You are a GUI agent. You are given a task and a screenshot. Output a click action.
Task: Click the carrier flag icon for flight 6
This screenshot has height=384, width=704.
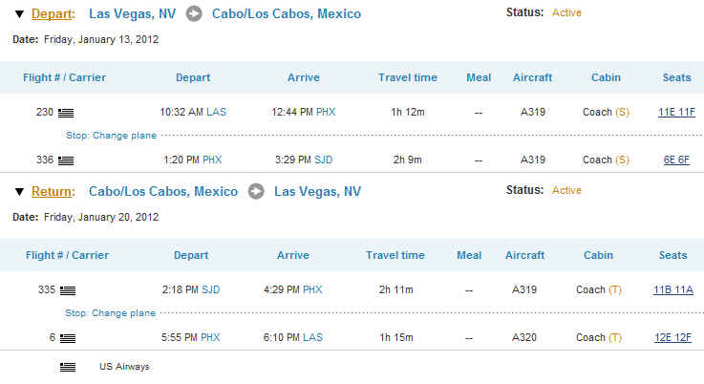68,338
